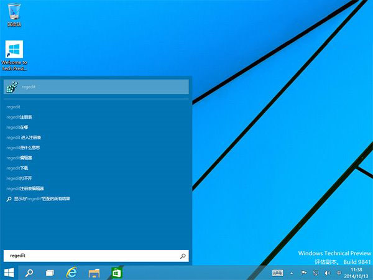This screenshot has height=280, width=373.
Task: Select the "regedit下载" search suggestion
Action: pyautogui.click(x=17, y=168)
